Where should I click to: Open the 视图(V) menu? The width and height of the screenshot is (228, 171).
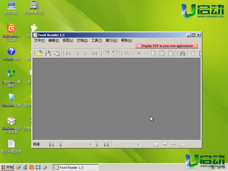point(68,40)
